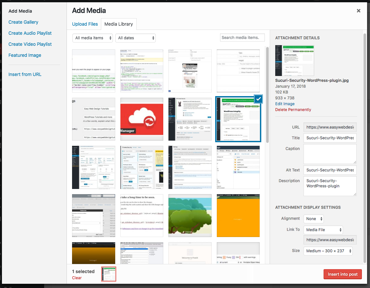This screenshot has width=370, height=288.
Task: Select the solid orange page thumbnail
Action: pos(238,216)
